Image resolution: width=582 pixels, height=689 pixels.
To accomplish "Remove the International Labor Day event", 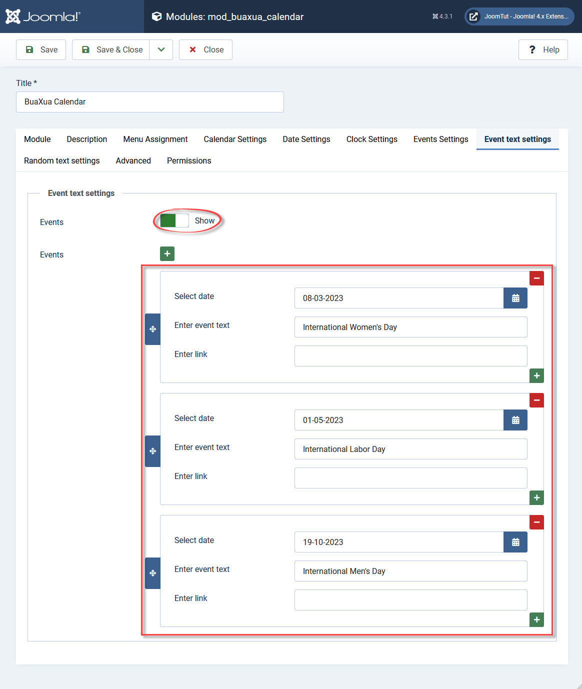I will [536, 400].
